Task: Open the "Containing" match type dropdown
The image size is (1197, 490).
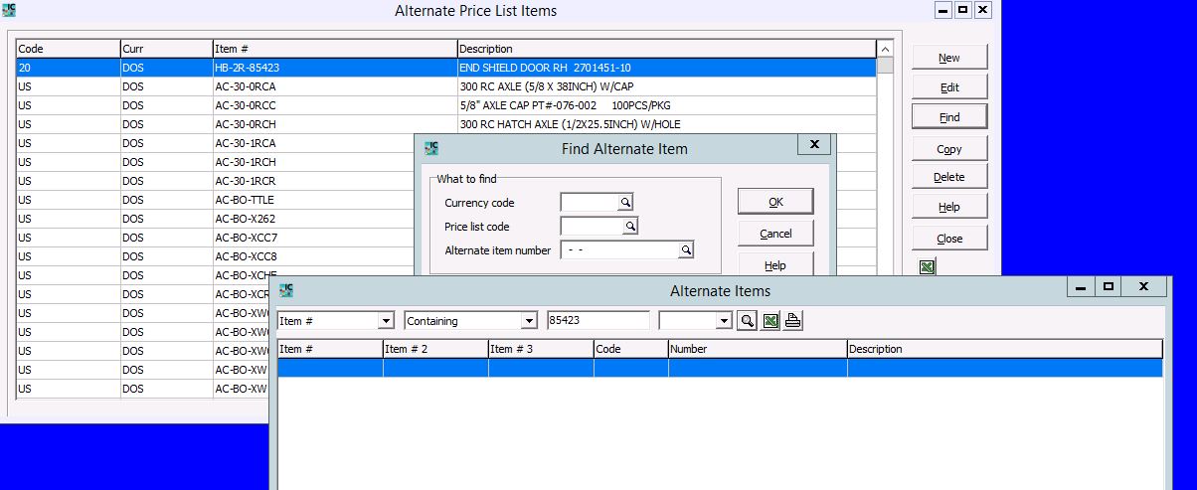Action: pos(529,321)
